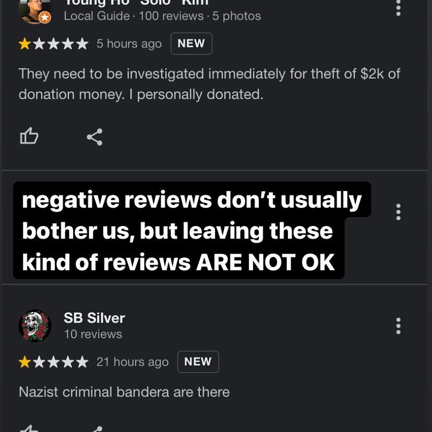This screenshot has height=432, width=432.
Task: Open '10 reviews' count under SB Silver
Action: coord(93,334)
